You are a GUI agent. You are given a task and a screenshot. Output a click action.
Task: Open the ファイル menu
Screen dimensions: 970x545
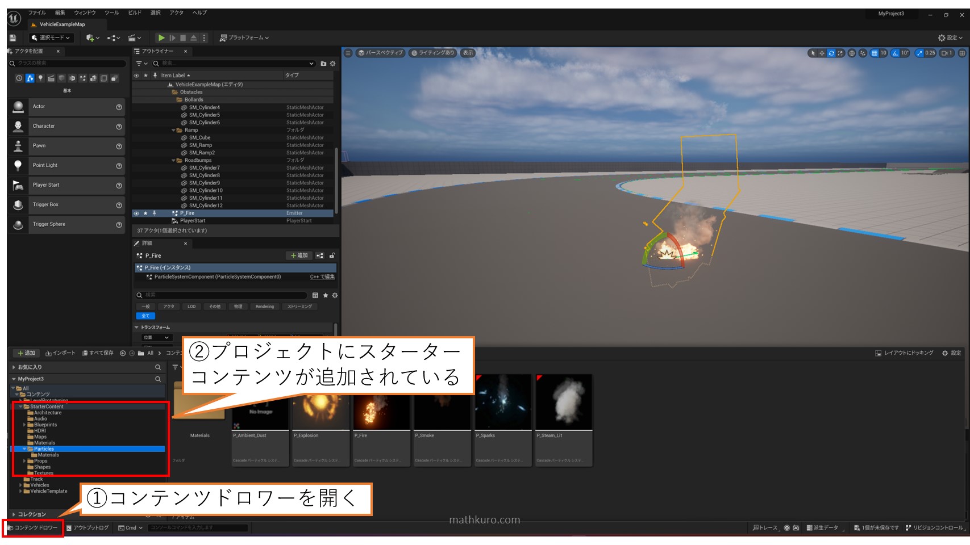[37, 12]
